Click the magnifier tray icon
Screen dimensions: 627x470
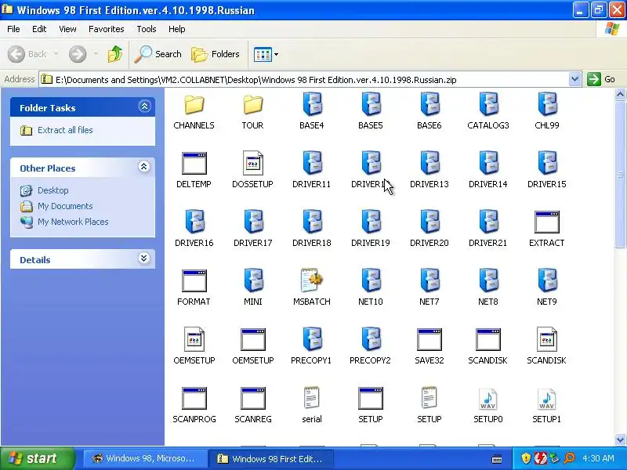pos(570,458)
